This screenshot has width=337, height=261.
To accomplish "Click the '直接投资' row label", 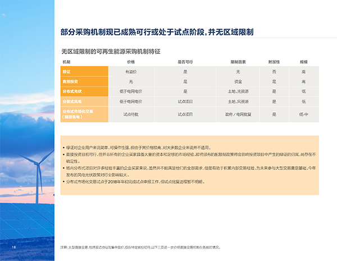I will 84,81.
